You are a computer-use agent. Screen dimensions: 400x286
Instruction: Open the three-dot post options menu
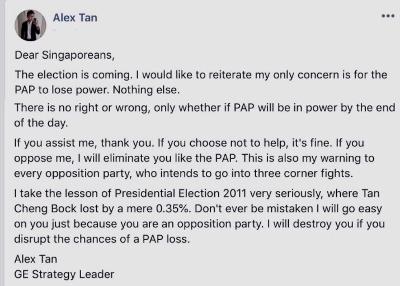(x=387, y=16)
